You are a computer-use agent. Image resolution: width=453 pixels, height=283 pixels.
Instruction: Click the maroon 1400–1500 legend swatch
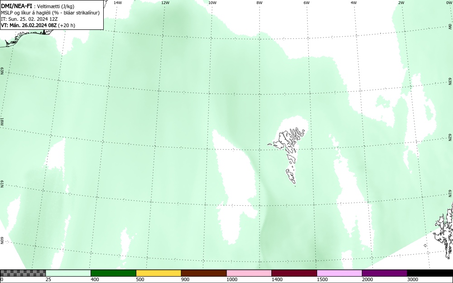tap(294, 273)
